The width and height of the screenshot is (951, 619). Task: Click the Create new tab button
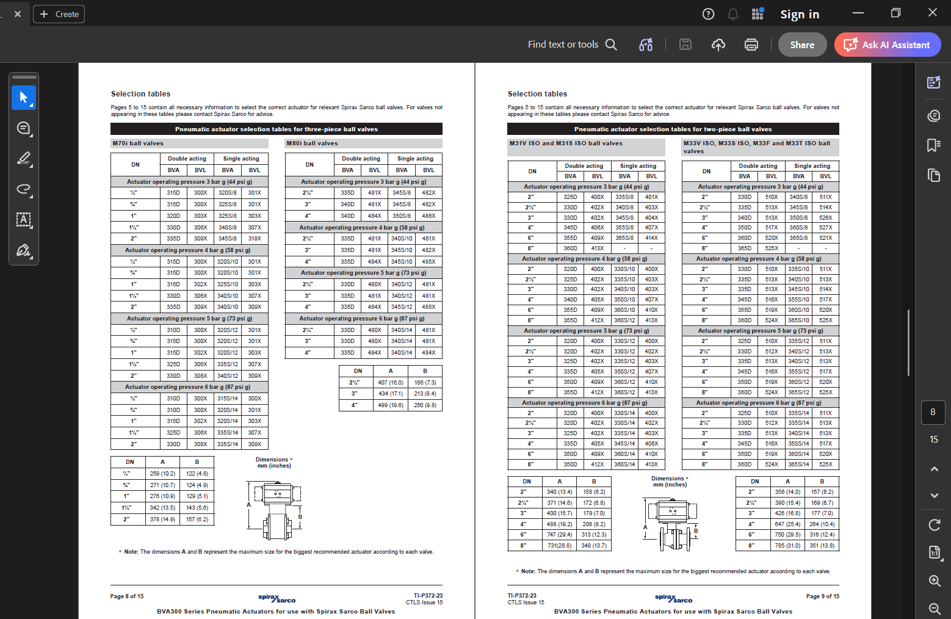click(x=59, y=14)
